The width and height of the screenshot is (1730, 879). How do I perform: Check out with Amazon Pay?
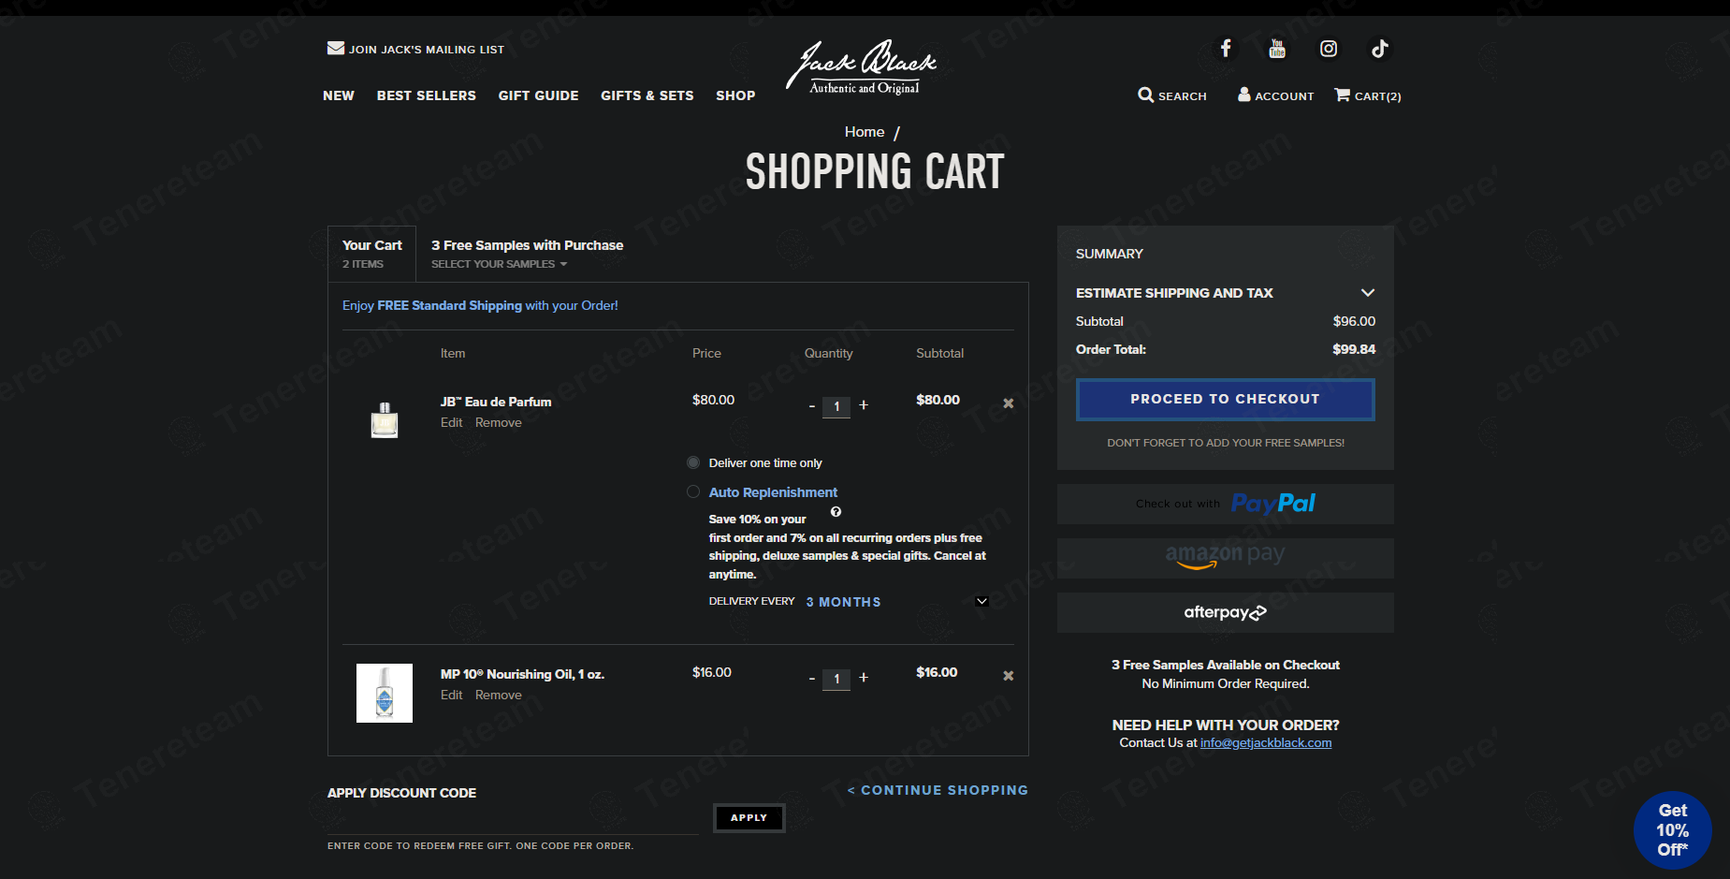[x=1225, y=558]
